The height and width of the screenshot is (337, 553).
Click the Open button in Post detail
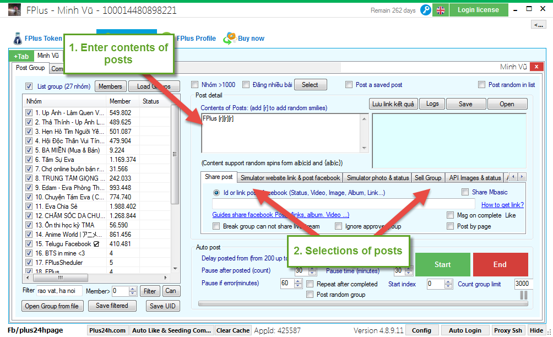pos(507,104)
